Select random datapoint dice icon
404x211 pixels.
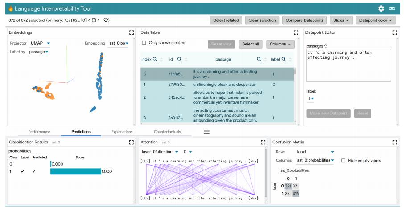coord(94,20)
